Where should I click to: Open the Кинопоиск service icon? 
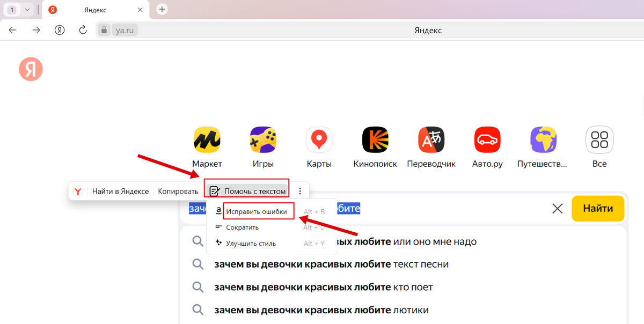tap(375, 140)
